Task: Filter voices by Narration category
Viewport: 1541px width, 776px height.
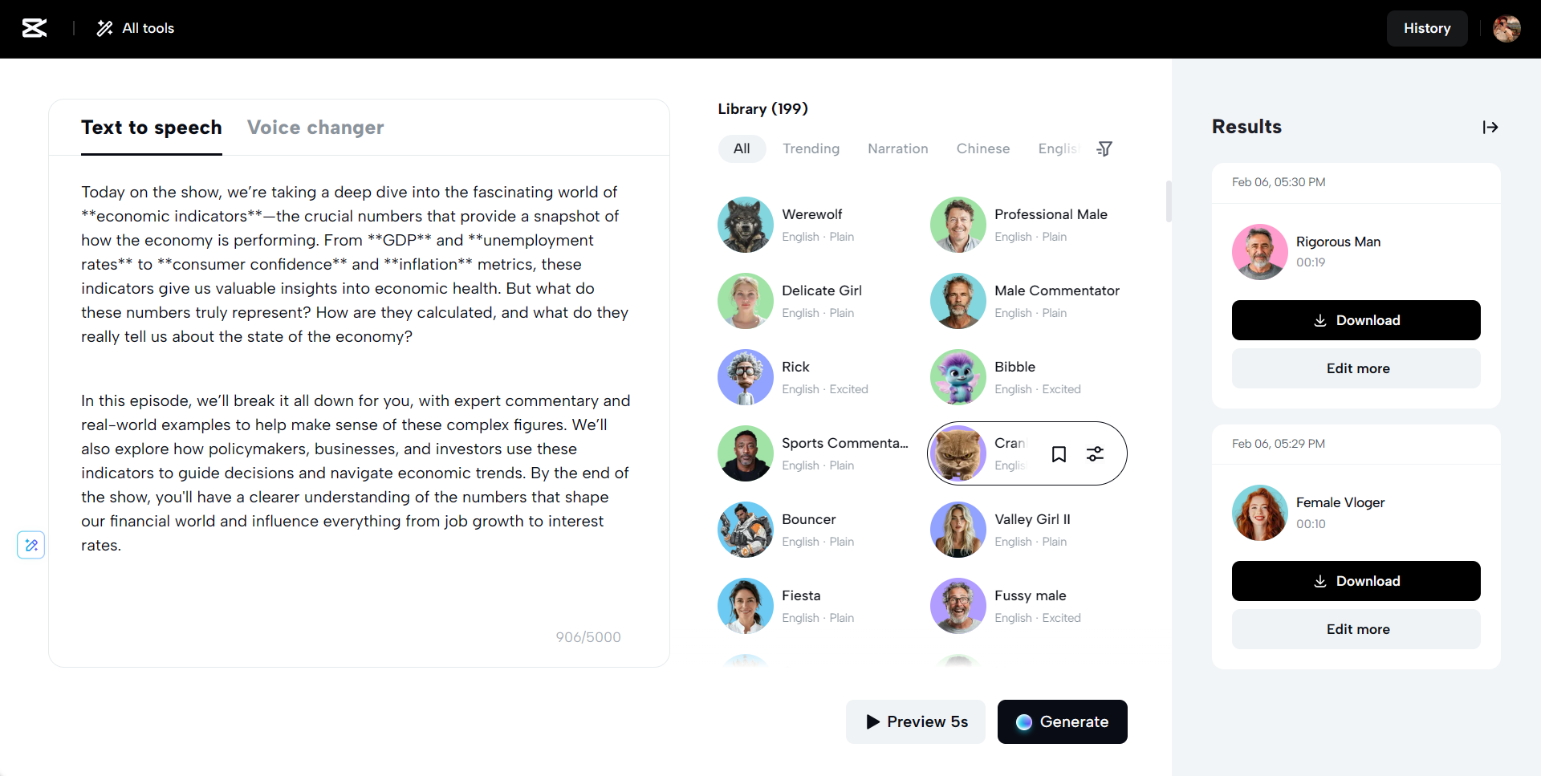Action: (897, 148)
